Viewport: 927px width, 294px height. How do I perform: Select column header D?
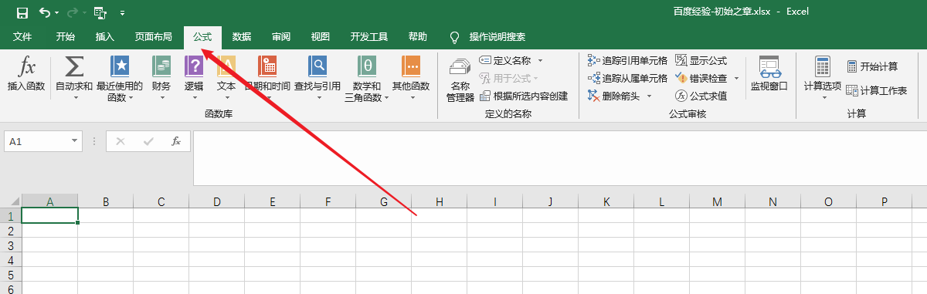(216, 201)
